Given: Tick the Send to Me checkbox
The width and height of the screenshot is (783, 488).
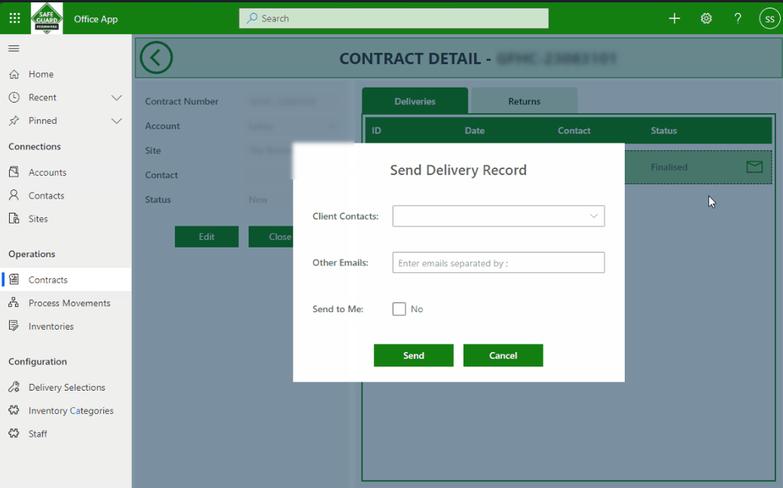Looking at the screenshot, I should point(399,309).
